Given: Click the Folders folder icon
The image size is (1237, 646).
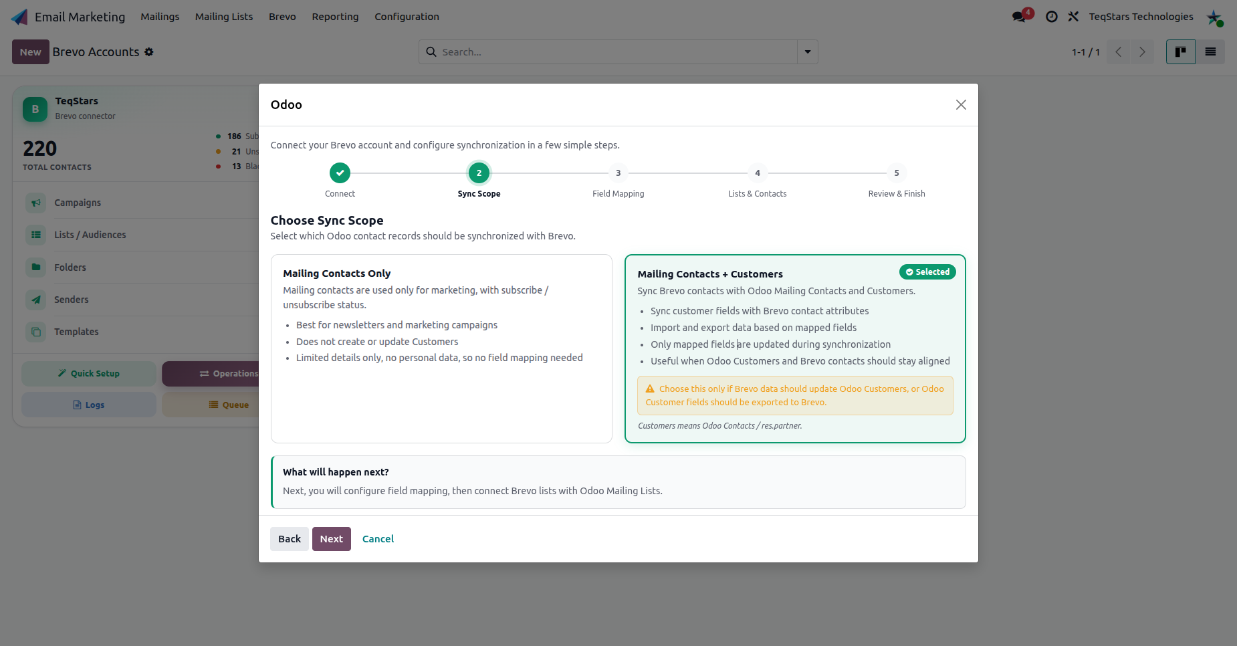Looking at the screenshot, I should pos(36,267).
